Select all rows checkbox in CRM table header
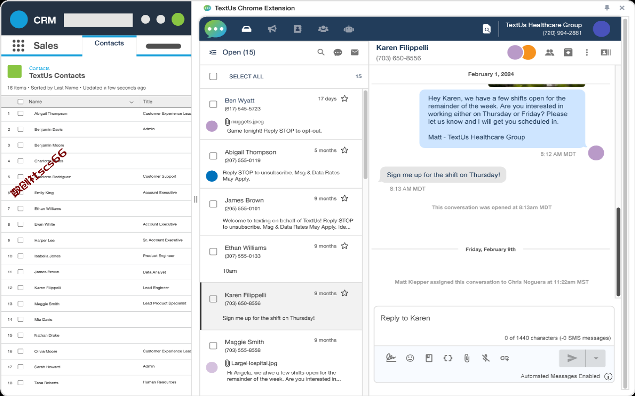The image size is (635, 396). pyautogui.click(x=20, y=101)
